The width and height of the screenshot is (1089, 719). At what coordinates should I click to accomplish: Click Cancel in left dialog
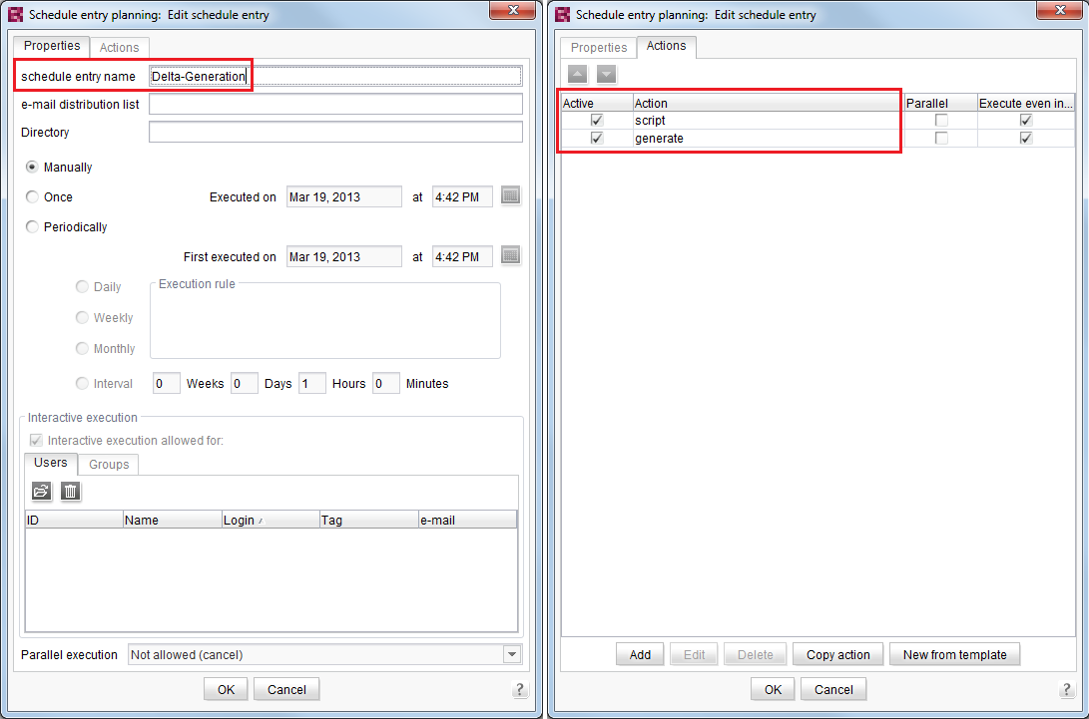[x=286, y=689]
